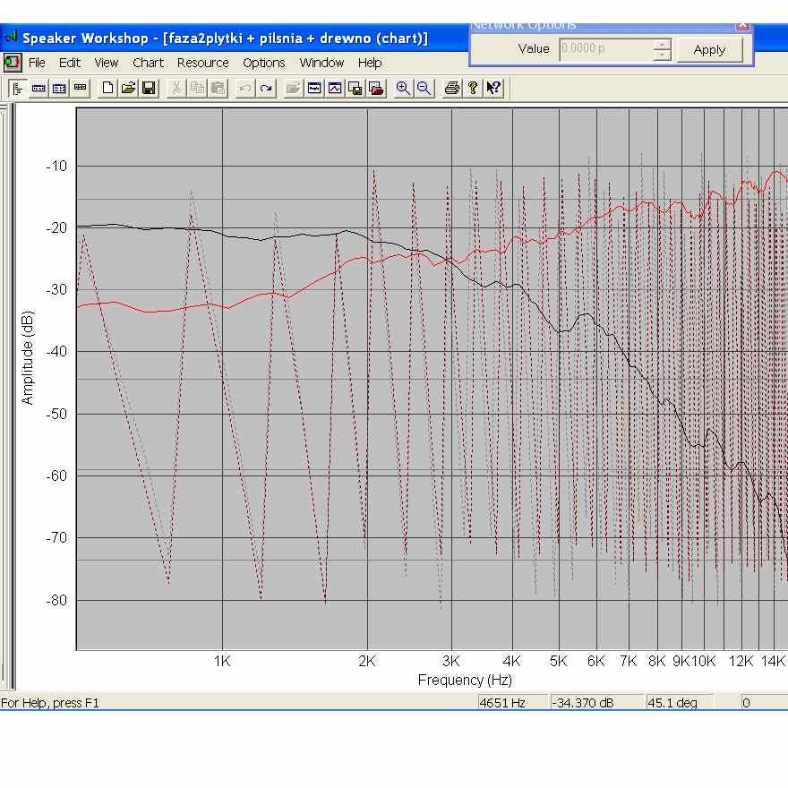The image size is (788, 788).
Task: Click the Speaker Workshop title bar app icon
Action: 11,38
